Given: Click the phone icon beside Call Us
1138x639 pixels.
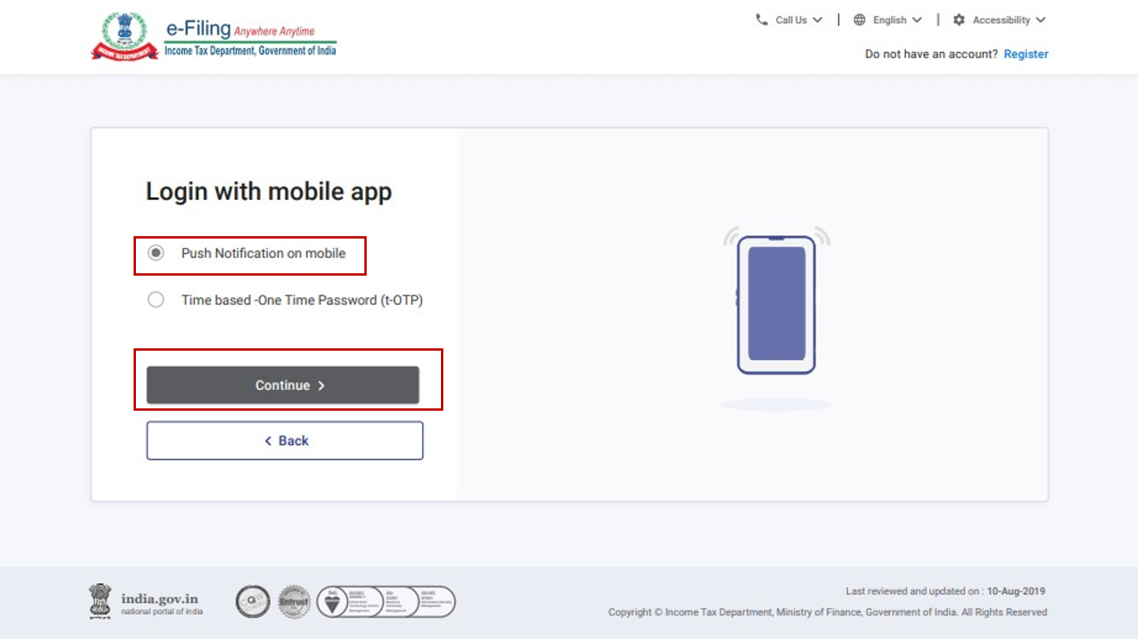Looking at the screenshot, I should [761, 20].
